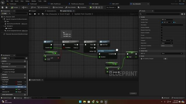Open the Debug menu
This screenshot has width=186, height=104.
point(27,1)
